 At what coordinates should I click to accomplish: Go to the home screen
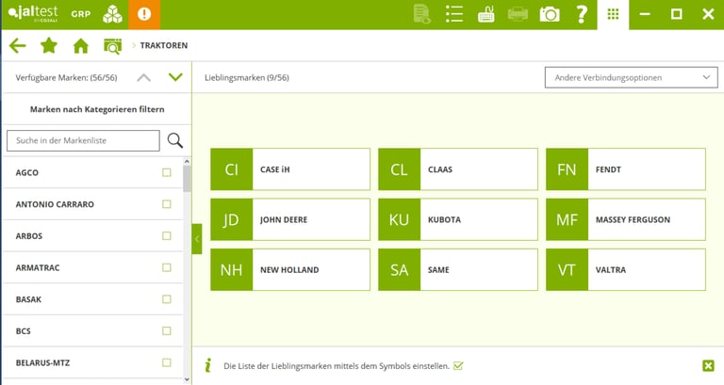(x=81, y=45)
